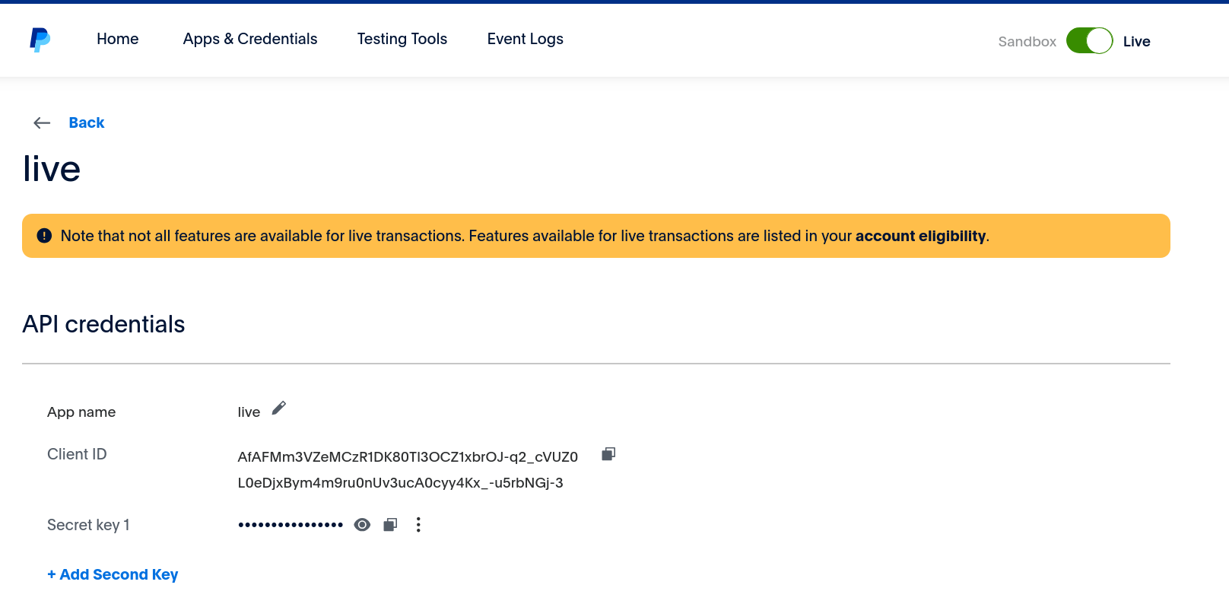Open the Testing Tools menu
The image size is (1229, 604).
point(402,39)
